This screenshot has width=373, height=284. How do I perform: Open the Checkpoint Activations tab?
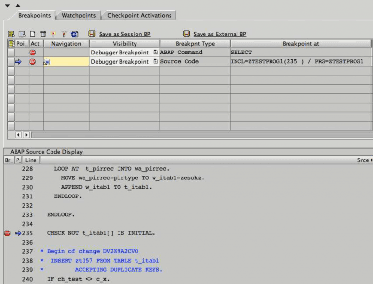pos(139,15)
